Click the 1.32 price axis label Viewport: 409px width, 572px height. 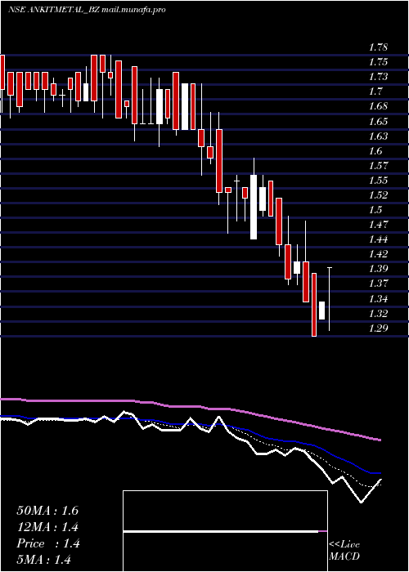point(378,313)
